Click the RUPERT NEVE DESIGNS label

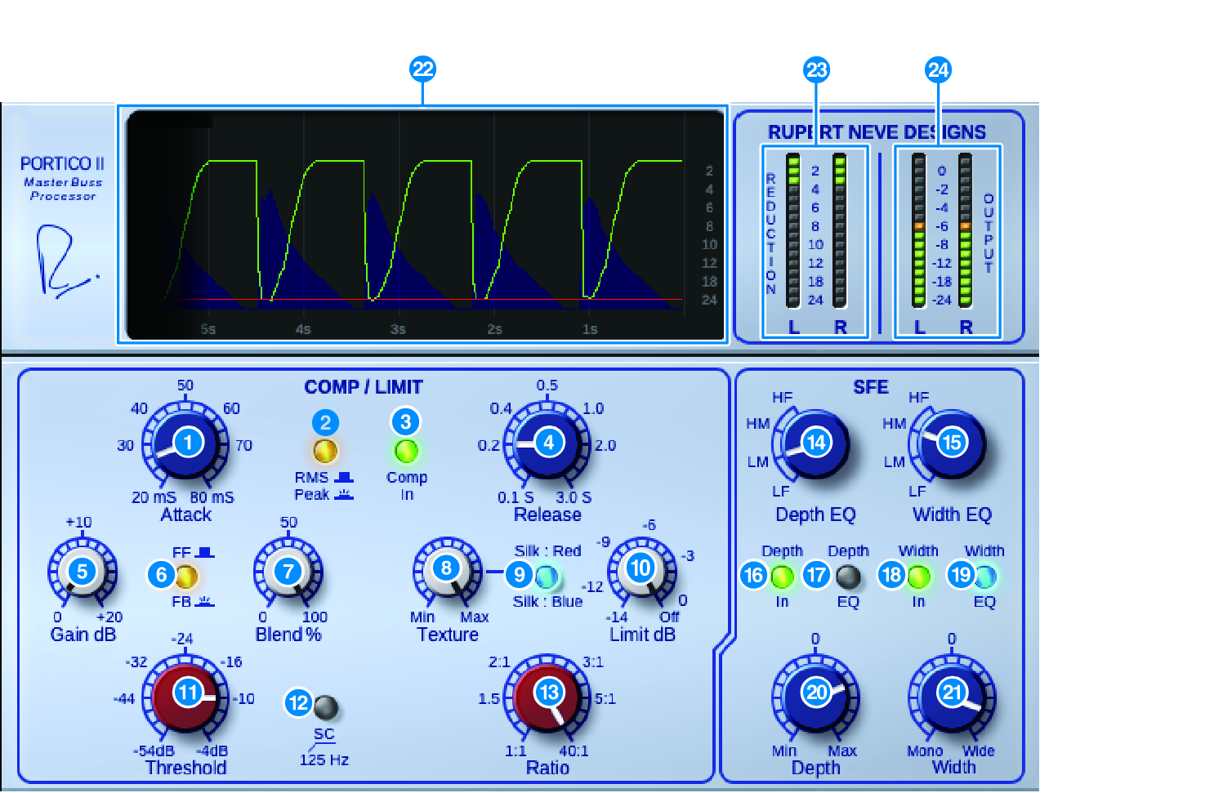(x=876, y=131)
